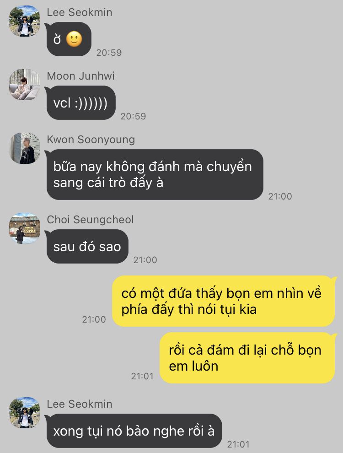Open Lee Seokmin's avatar beside the 21:01 message
This screenshot has width=343, height=453.
[25, 413]
